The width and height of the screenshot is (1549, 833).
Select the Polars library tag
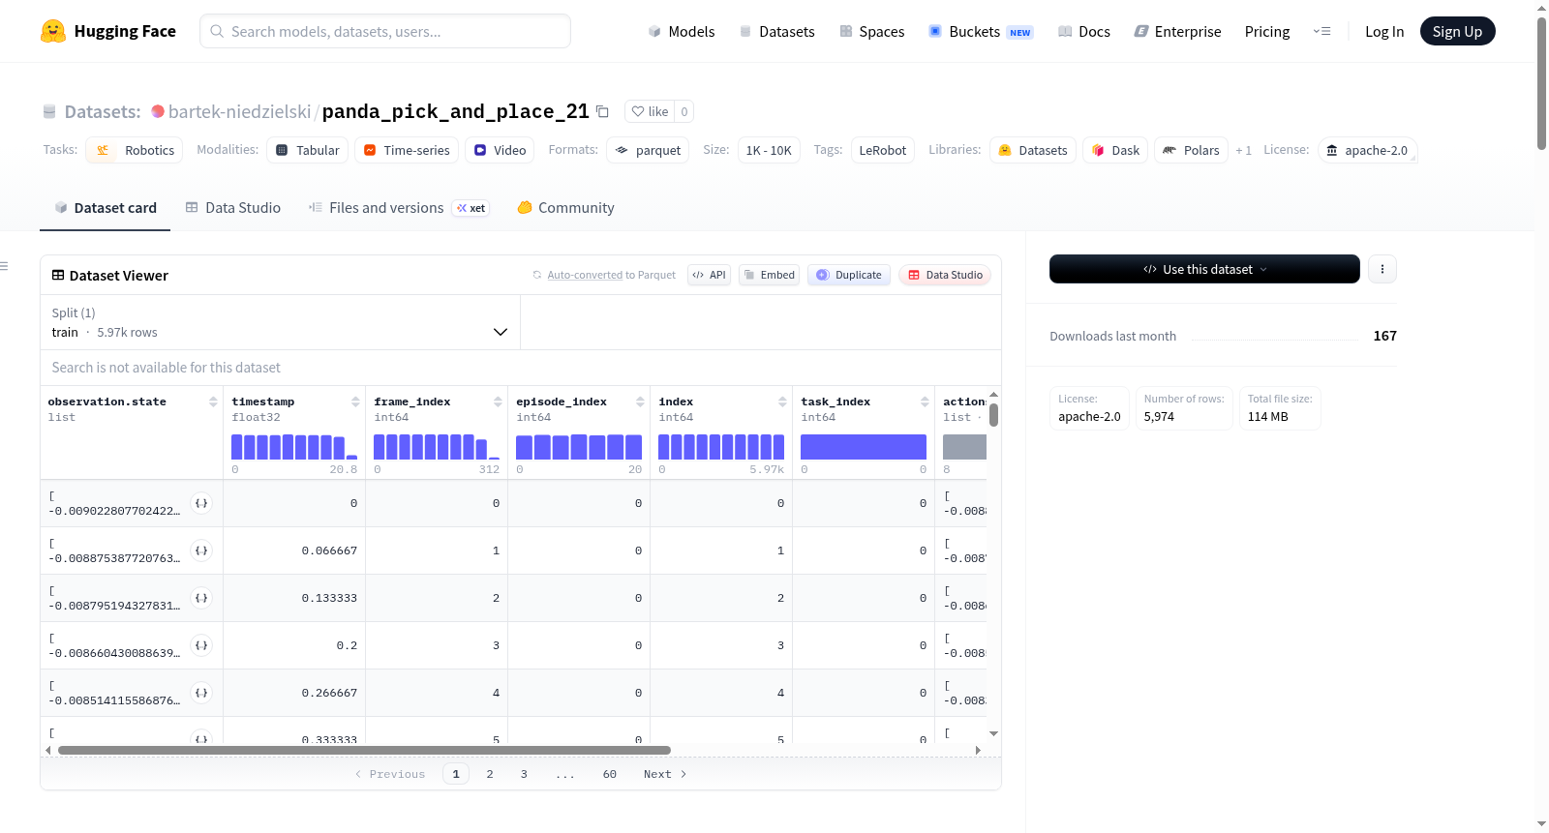[x=1191, y=150]
